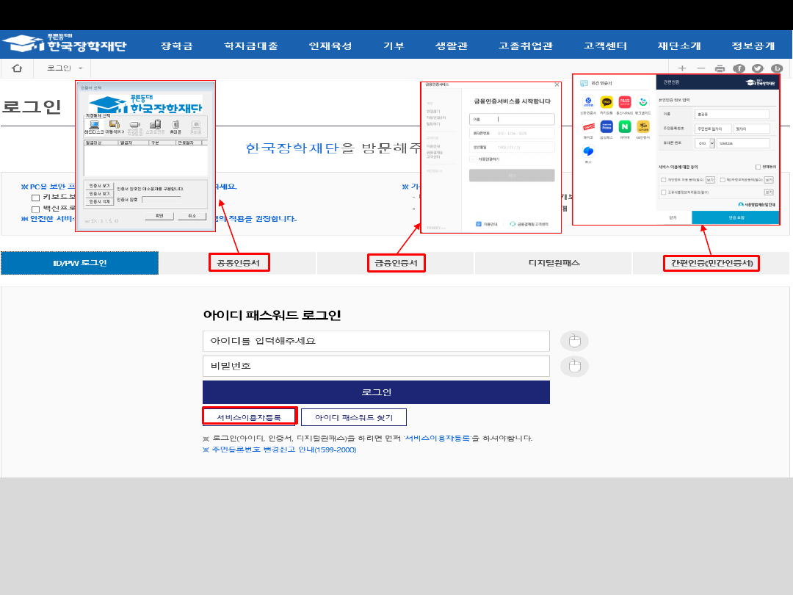Check the 백신프로그램 checkbox
Image resolution: width=793 pixels, height=595 pixels.
pyautogui.click(x=35, y=209)
